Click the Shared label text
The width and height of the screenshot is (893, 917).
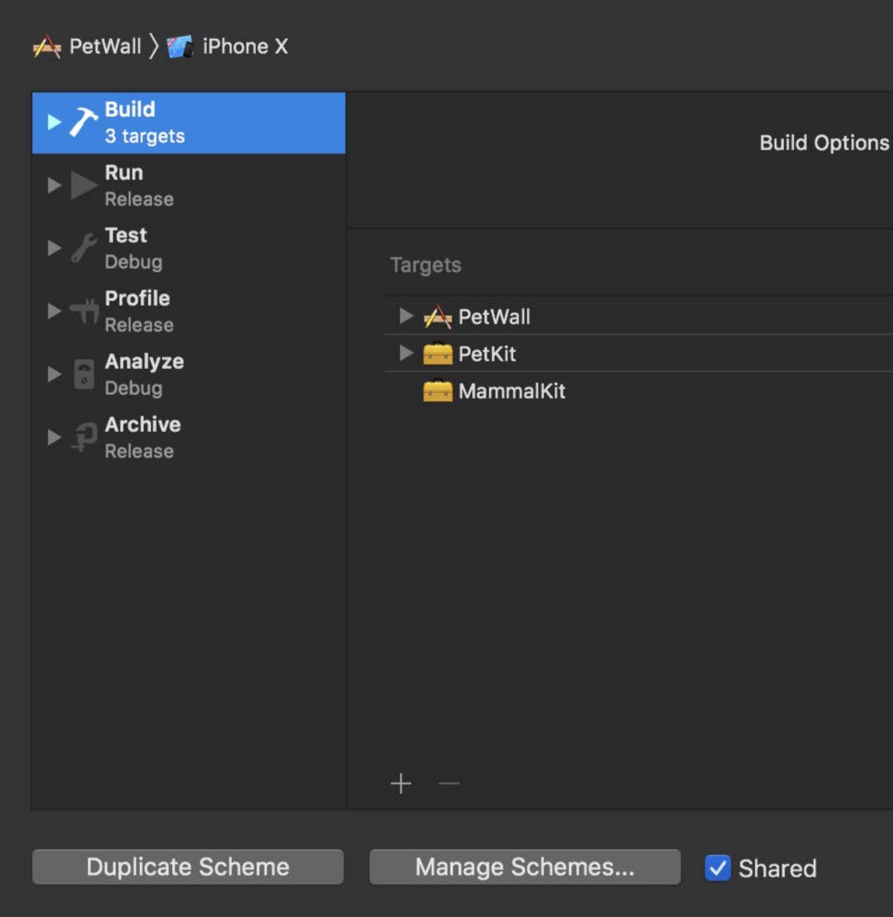coord(777,869)
